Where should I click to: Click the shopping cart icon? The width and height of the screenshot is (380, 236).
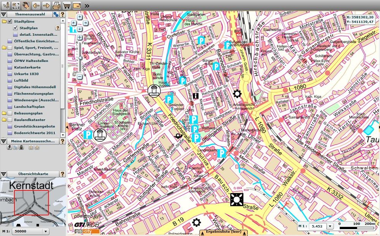pyautogui.click(x=66, y=5)
